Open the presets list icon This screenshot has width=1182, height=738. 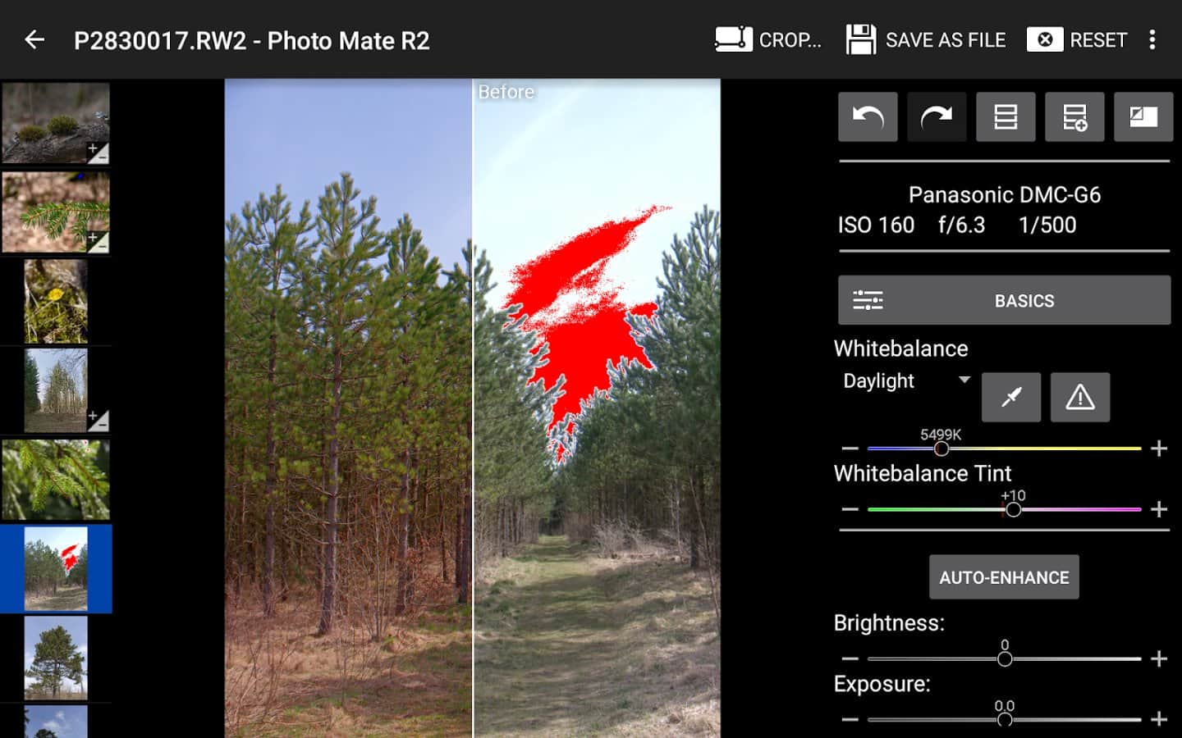click(1006, 117)
